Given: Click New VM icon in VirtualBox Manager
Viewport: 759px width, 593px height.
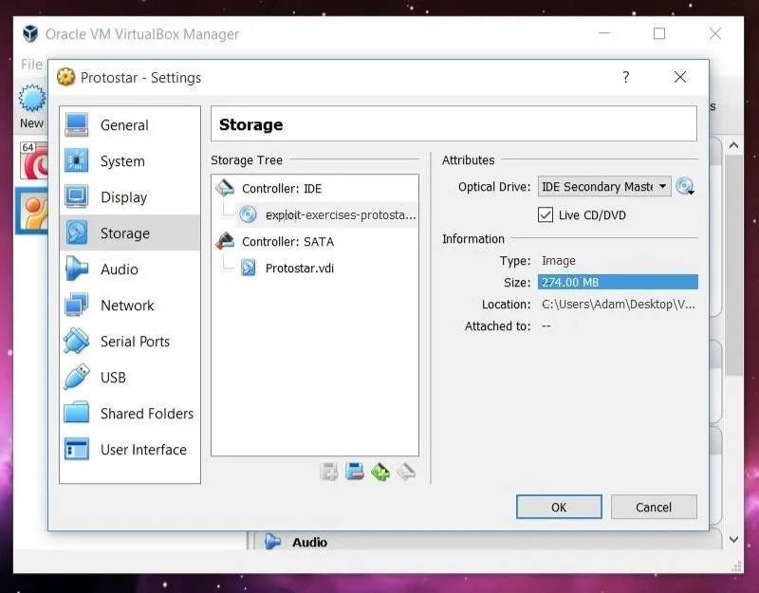Looking at the screenshot, I should click(x=32, y=107).
